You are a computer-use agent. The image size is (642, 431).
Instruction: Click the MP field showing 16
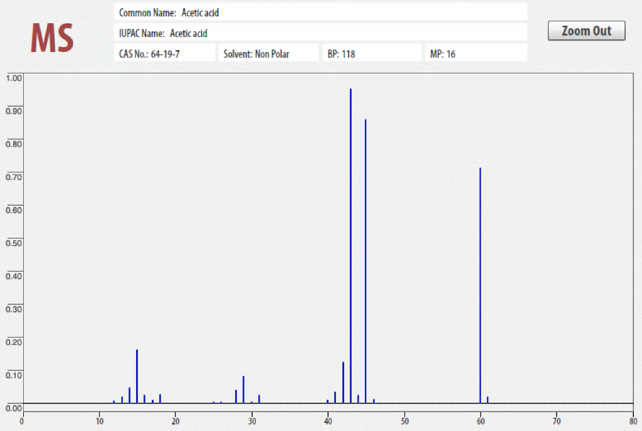(476, 53)
